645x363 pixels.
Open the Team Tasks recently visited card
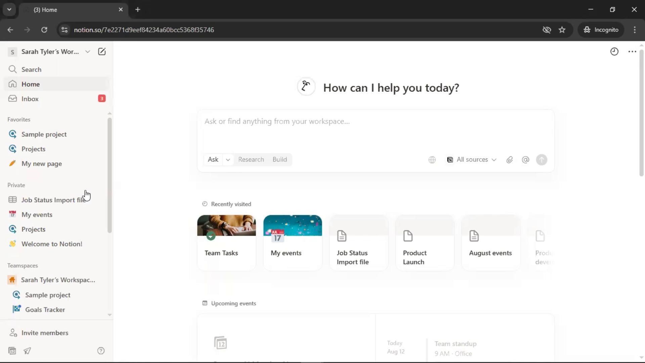pyautogui.click(x=226, y=242)
